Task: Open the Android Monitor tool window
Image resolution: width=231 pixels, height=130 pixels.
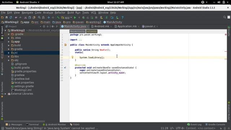Action: coord(54,125)
